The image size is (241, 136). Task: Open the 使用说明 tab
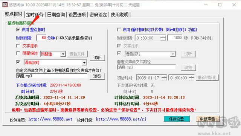(x=120, y=15)
